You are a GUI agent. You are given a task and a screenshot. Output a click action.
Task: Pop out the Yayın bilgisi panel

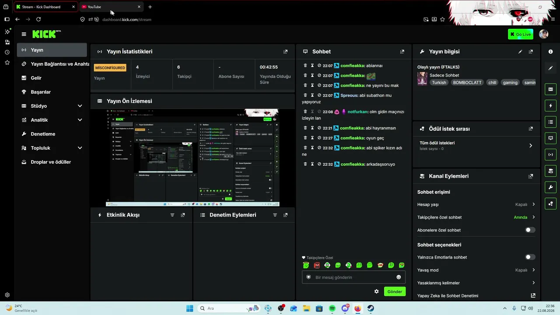coord(531,52)
